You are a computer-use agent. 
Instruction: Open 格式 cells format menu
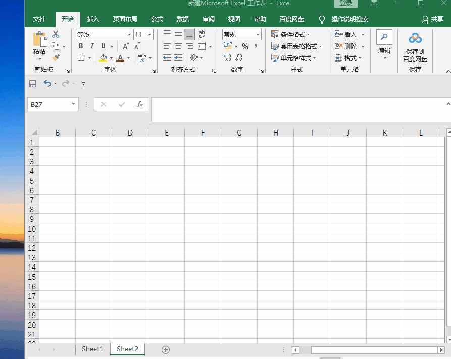[x=348, y=58]
